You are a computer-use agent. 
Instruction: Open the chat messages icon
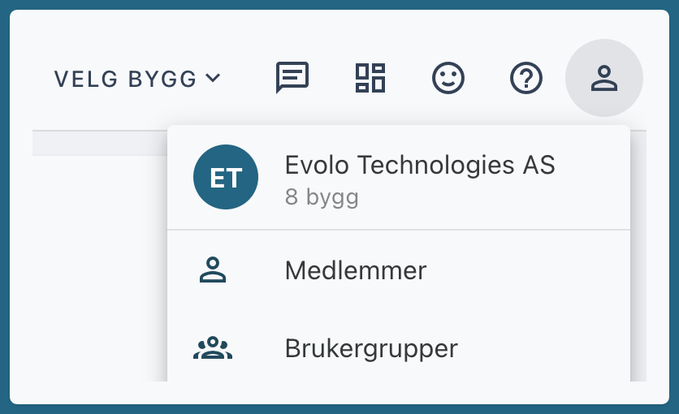click(x=292, y=77)
